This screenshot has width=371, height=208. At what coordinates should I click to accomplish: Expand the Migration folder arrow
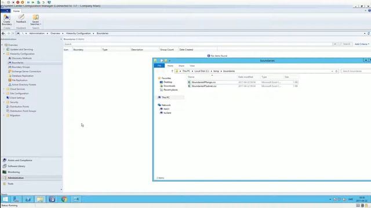(4, 116)
